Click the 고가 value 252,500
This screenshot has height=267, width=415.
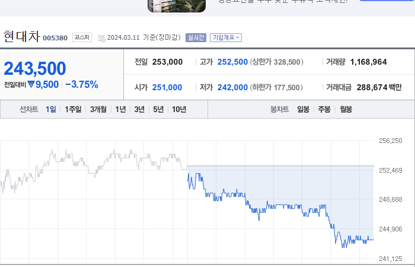(x=232, y=62)
